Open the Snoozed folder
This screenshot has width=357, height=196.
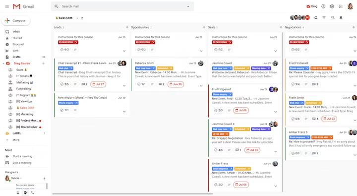[18, 44]
